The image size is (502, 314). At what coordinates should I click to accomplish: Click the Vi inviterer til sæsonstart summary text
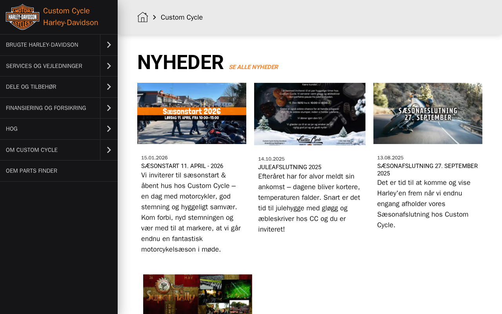[191, 212]
